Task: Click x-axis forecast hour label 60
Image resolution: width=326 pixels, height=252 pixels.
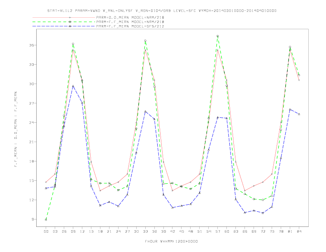Action: coord(227,231)
